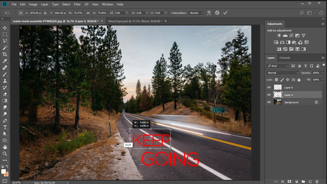The image size is (327, 184).
Task: Select the Path Selection tool
Action: 5,134
